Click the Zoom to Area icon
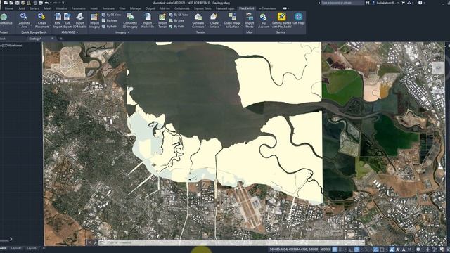Image resolution: width=450 pixels, height=253 pixels. pos(24,17)
